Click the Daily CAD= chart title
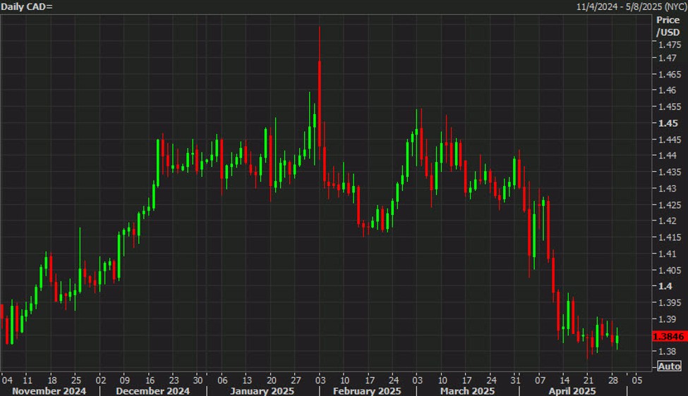The height and width of the screenshot is (396, 688). (27, 6)
